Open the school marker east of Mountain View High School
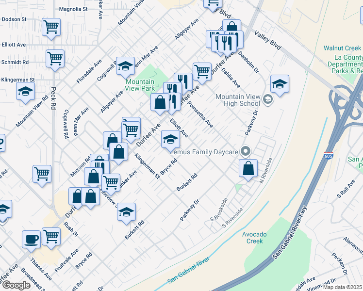This screenshot has height=291, width=363. tap(280, 85)
